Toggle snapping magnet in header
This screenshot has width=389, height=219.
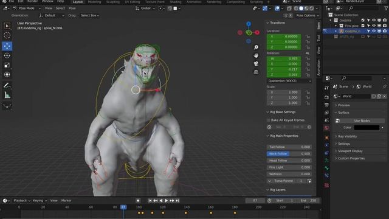(170, 9)
